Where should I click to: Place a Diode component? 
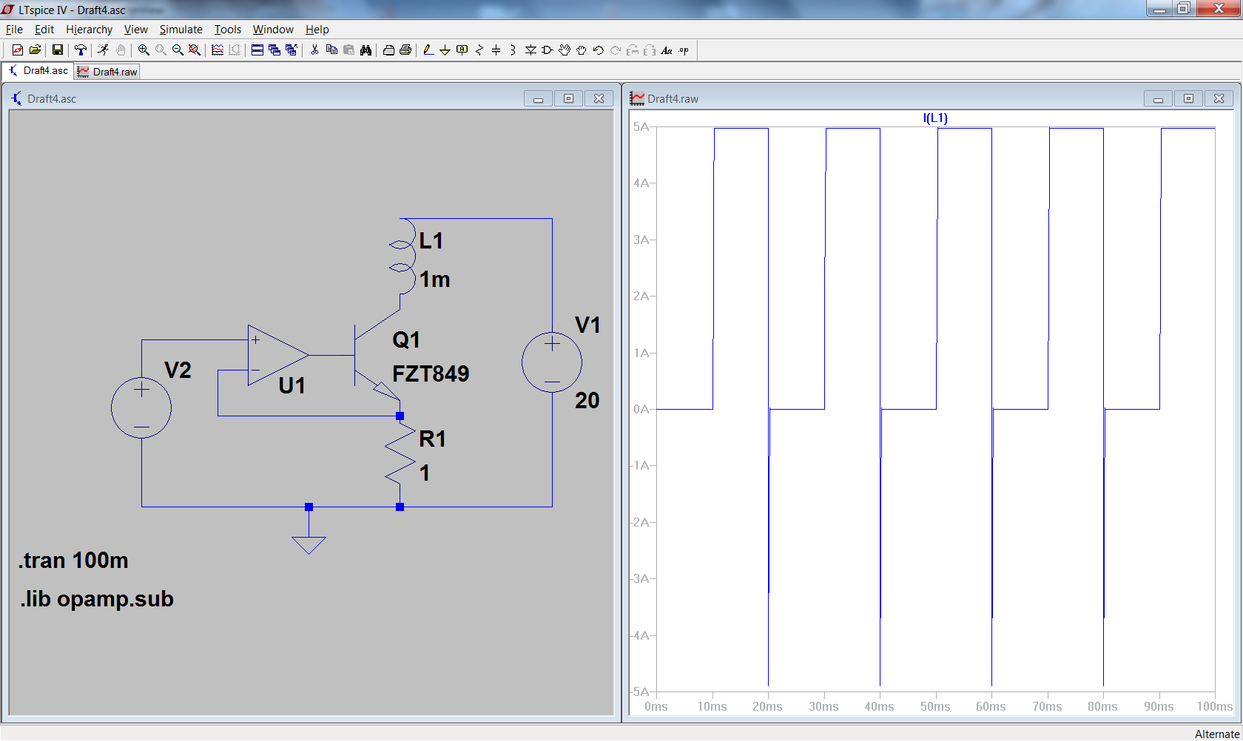(x=530, y=50)
